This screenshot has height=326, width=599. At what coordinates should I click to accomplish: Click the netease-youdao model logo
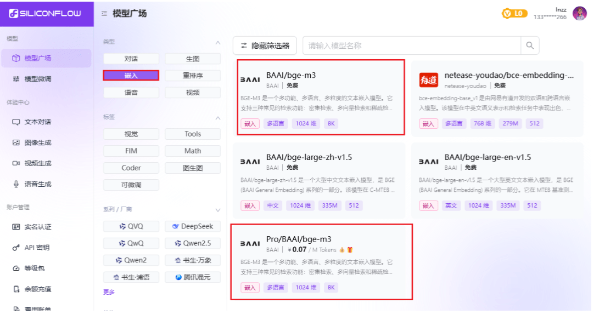pos(428,80)
